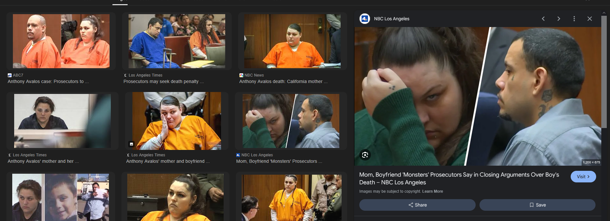Click 'Prosecutors may seek death penalty' caption
The width and height of the screenshot is (610, 221).
[163, 82]
